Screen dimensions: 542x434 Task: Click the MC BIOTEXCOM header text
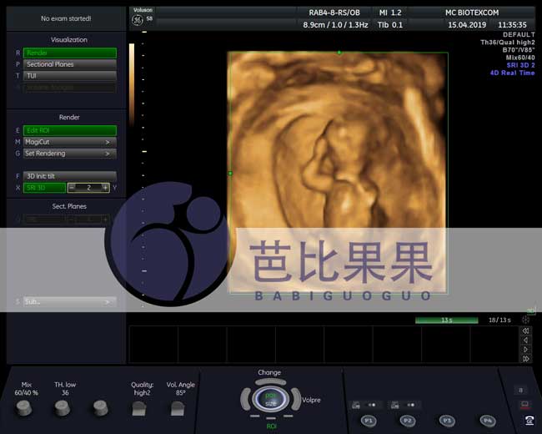(x=472, y=13)
